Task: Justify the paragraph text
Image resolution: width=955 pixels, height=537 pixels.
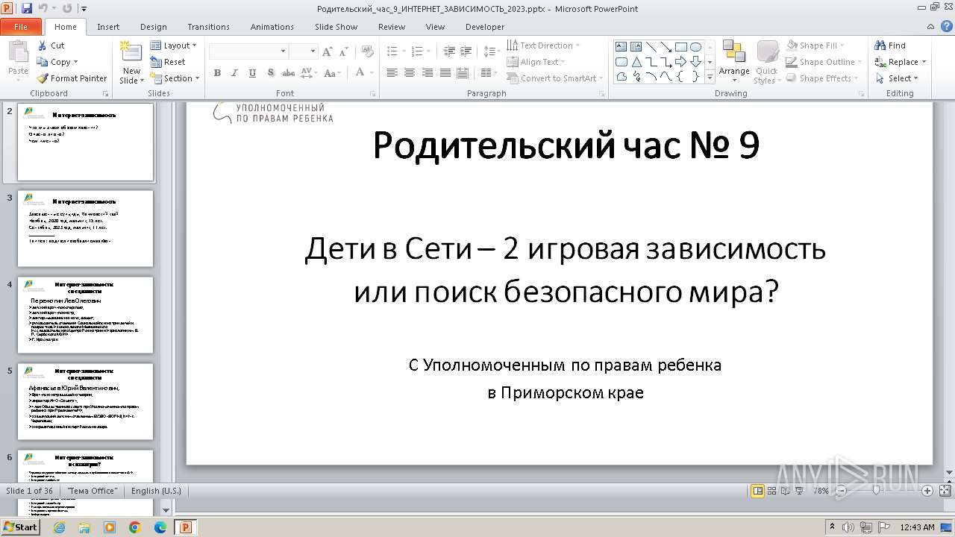Action: 445,73
